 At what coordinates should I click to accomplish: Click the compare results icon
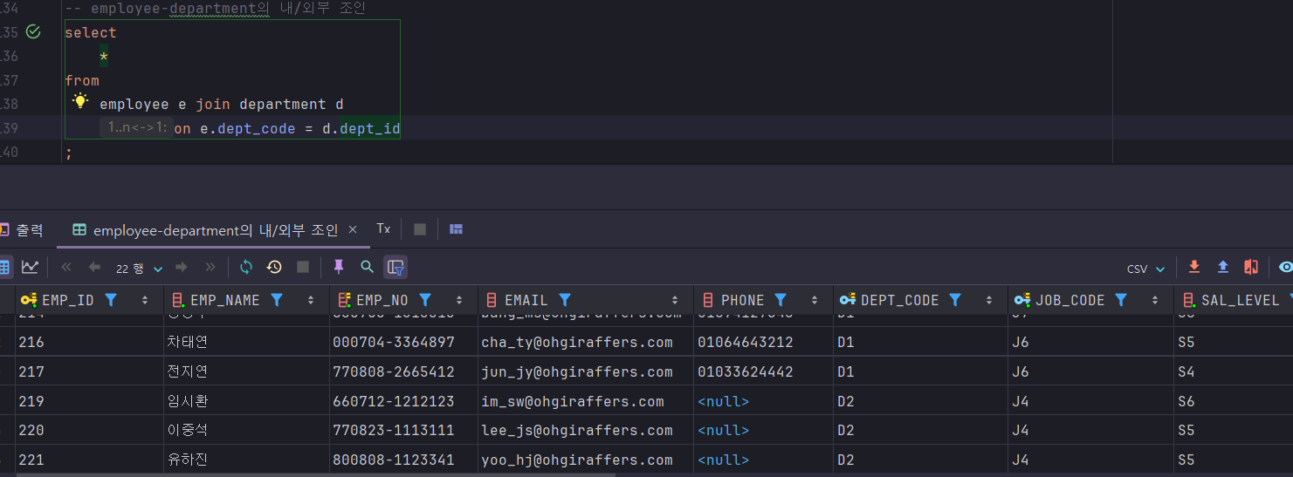[1251, 267]
